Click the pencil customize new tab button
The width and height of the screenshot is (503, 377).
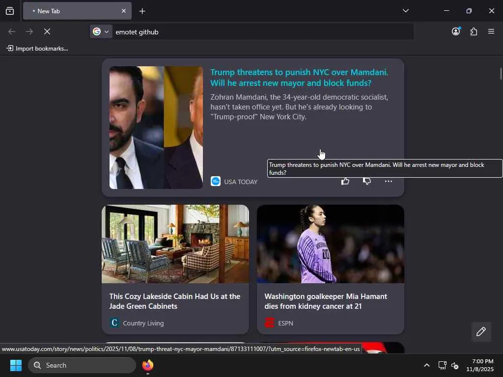481,331
